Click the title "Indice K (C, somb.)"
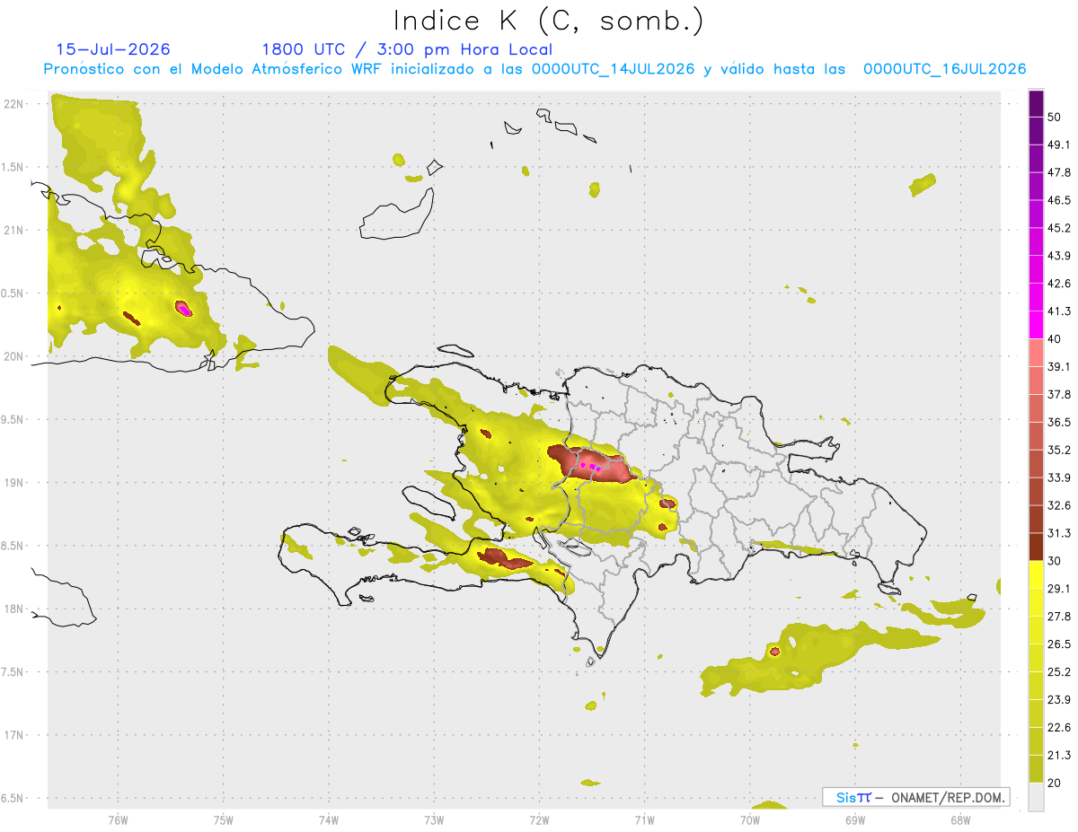 click(x=549, y=21)
